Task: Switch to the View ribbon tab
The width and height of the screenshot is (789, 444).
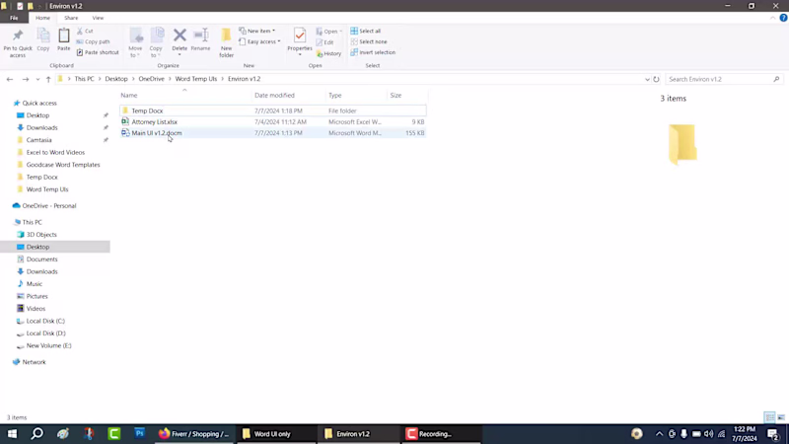Action: coord(98,18)
